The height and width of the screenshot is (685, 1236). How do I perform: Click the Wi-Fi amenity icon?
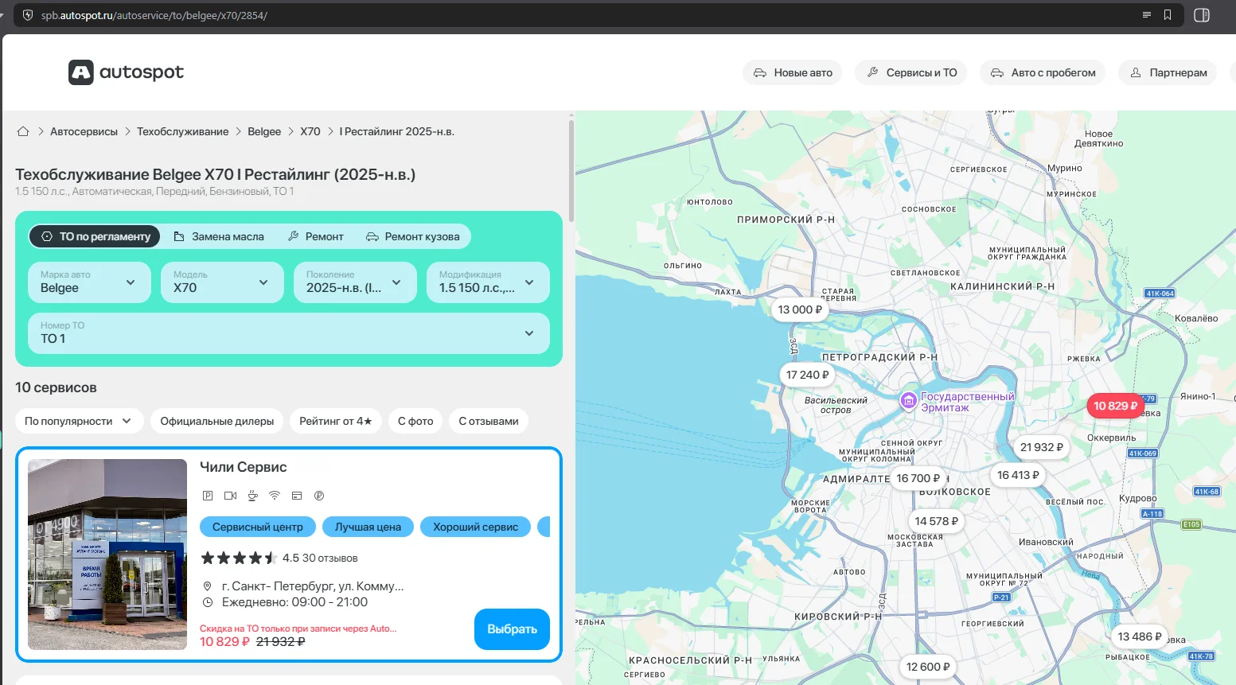(275, 496)
